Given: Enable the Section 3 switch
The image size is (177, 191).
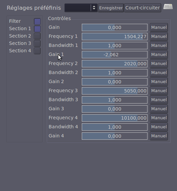Looking at the screenshot, I should pos(37,44).
